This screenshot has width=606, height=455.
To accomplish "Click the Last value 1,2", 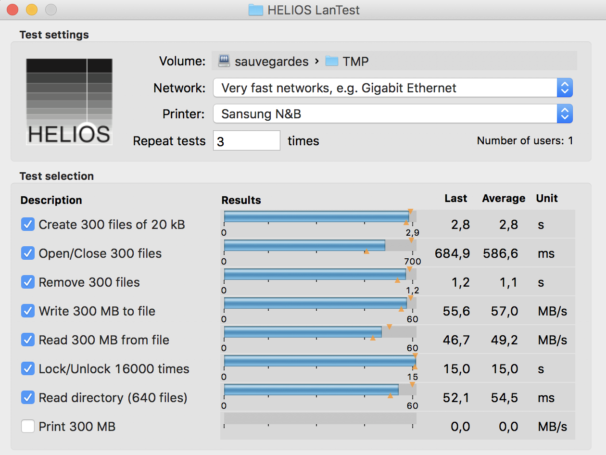I will [461, 282].
